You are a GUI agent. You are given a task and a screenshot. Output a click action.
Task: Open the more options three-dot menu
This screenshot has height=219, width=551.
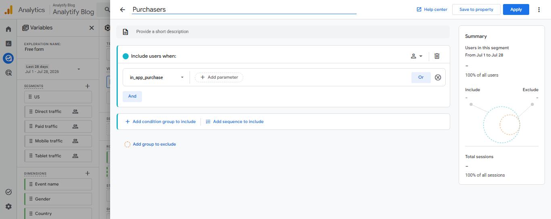[x=539, y=10]
